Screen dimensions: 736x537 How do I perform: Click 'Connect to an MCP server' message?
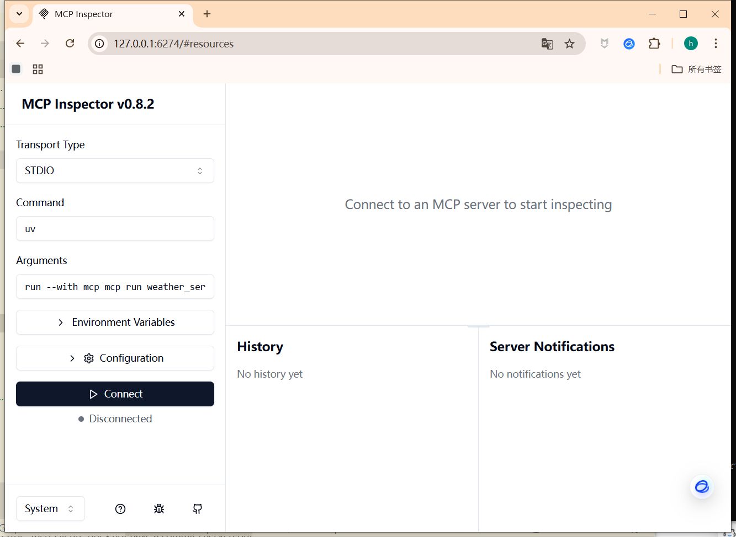[478, 205]
